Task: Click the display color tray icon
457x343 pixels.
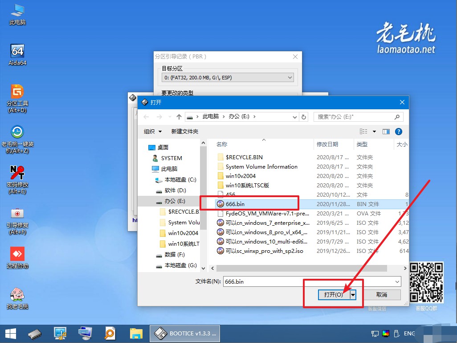Action: pos(386,334)
